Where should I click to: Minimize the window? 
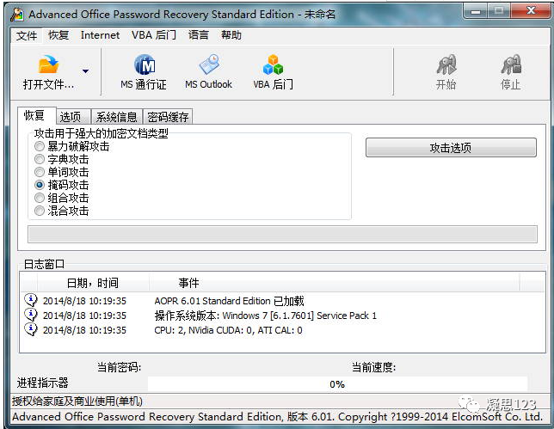[476, 11]
